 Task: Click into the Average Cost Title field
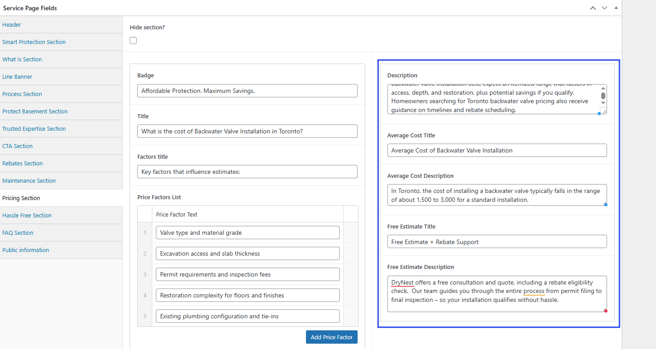[497, 150]
